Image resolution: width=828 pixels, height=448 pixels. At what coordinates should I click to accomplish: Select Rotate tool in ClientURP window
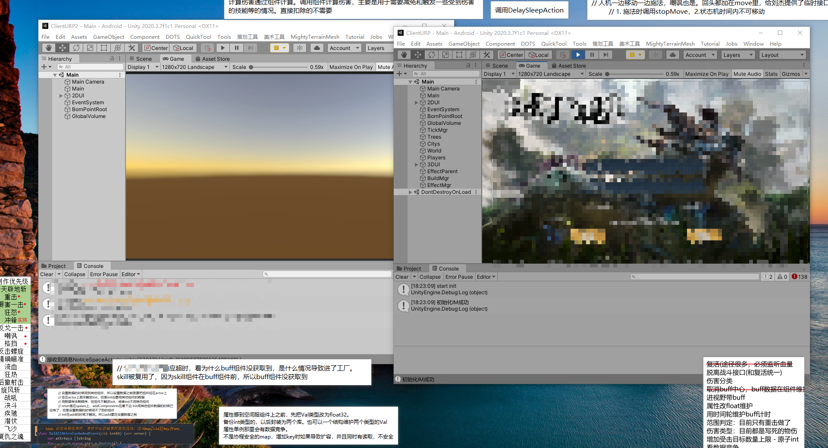(x=432, y=55)
